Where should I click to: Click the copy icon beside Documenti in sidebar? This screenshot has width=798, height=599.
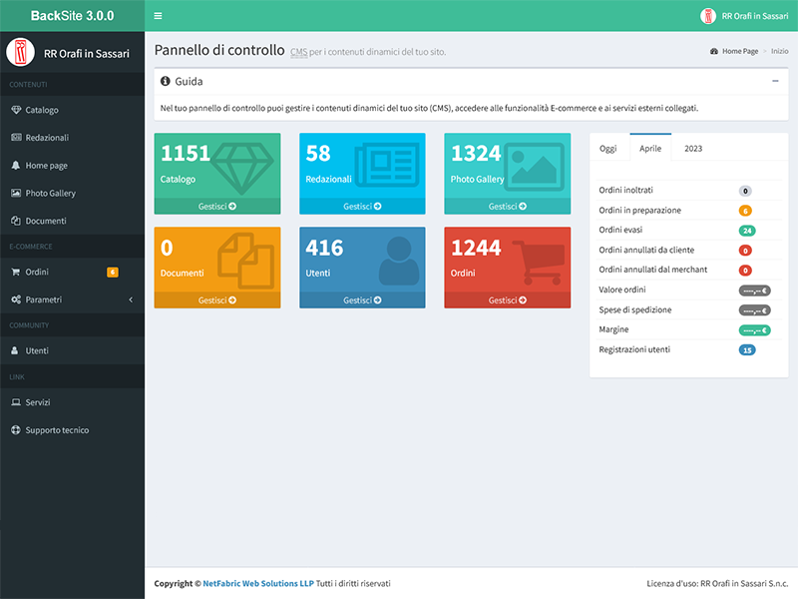[x=16, y=221]
